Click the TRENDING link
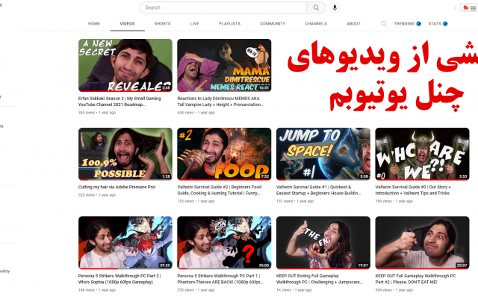The width and height of the screenshot is (478, 299). [x=404, y=24]
